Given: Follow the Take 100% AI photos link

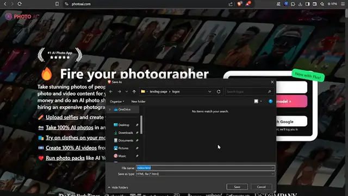Looking at the screenshot, I should 70,127.
